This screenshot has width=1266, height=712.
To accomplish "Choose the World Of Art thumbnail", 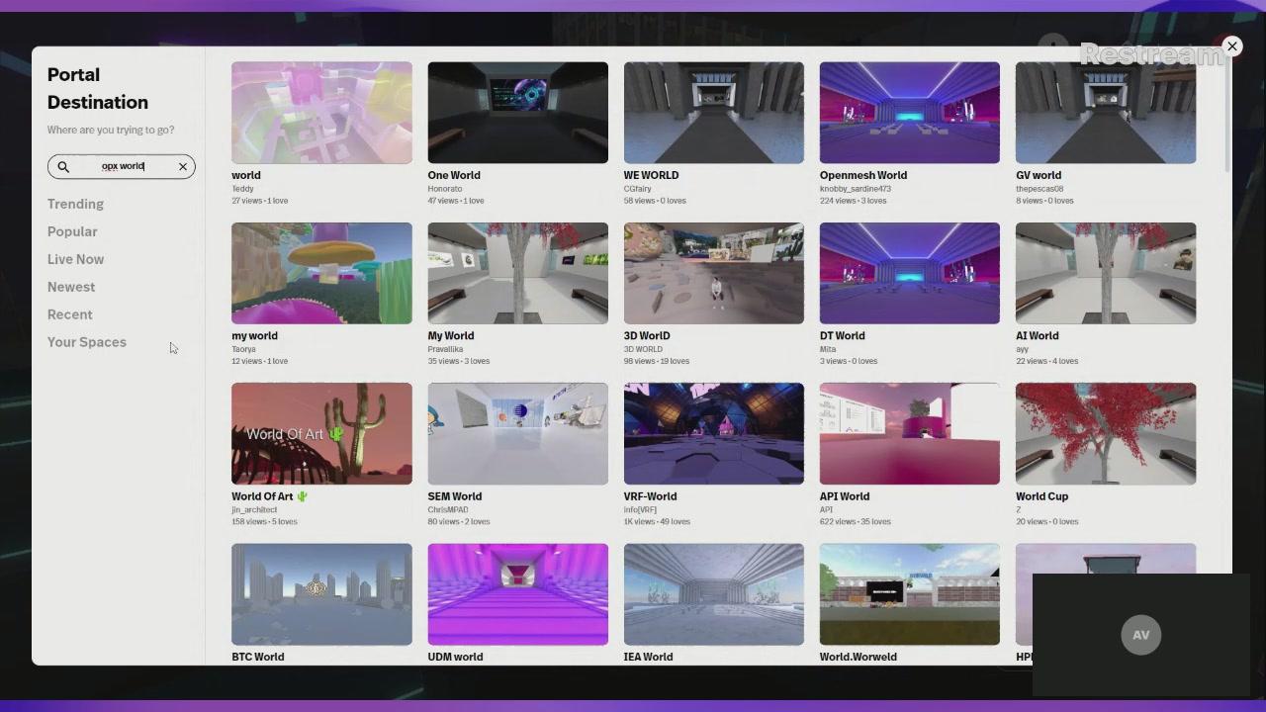I will point(321,433).
